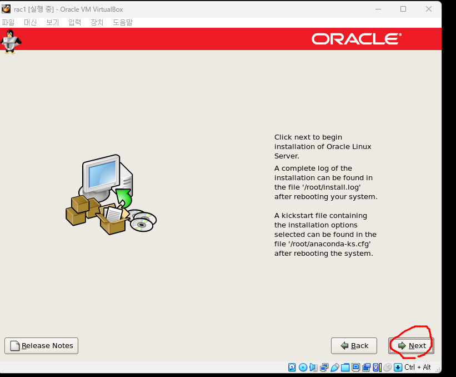Screen dimensions: 456x377
Task: Click the keyboard capture arrow icon
Action: point(398,368)
